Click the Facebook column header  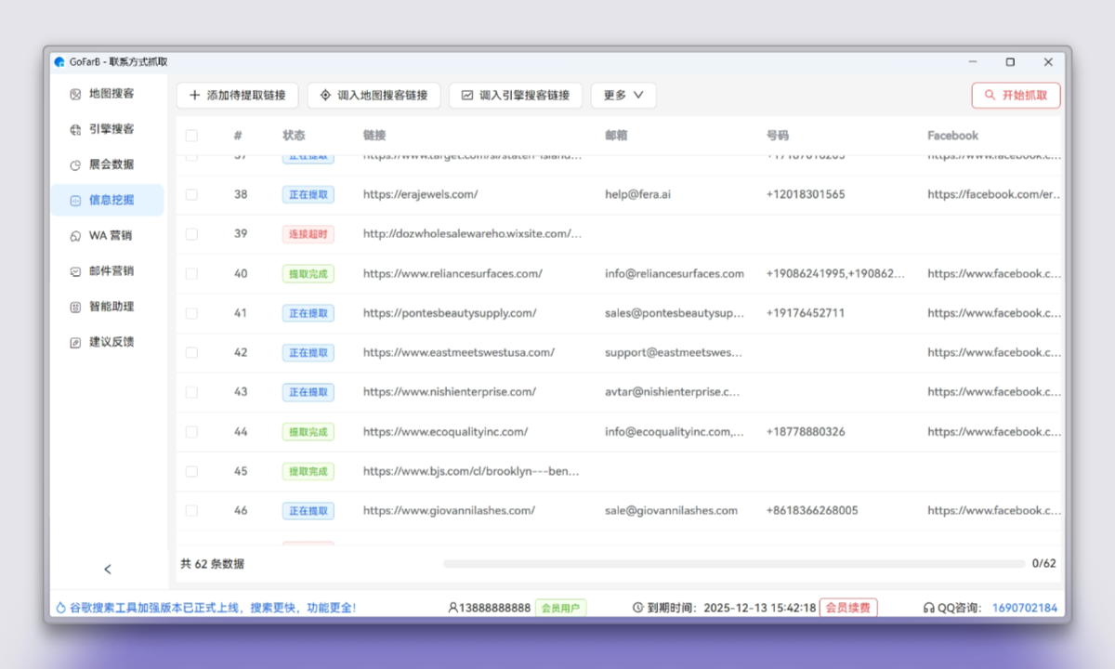click(952, 136)
